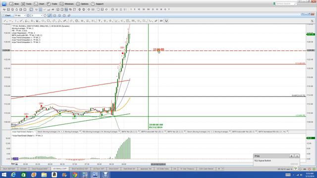Click the highlighted pencil icon beside the interval box

[x=50, y=15]
